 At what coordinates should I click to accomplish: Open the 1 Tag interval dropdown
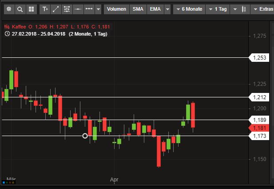pyautogui.click(x=218, y=9)
